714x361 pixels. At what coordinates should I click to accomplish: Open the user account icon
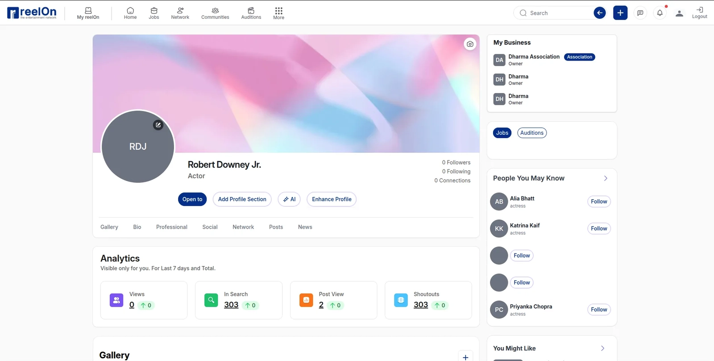click(679, 13)
